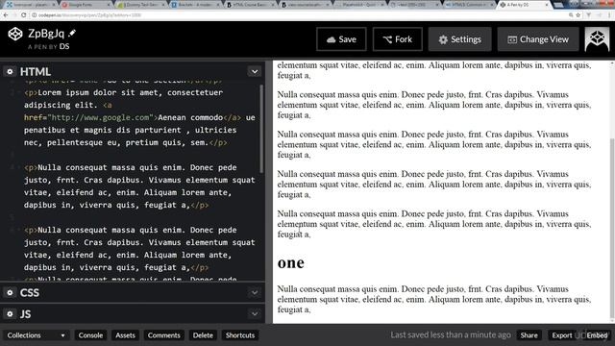The height and width of the screenshot is (346, 615).
Task: Click the zoom magnifier icon in address bar
Action: (x=571, y=15)
